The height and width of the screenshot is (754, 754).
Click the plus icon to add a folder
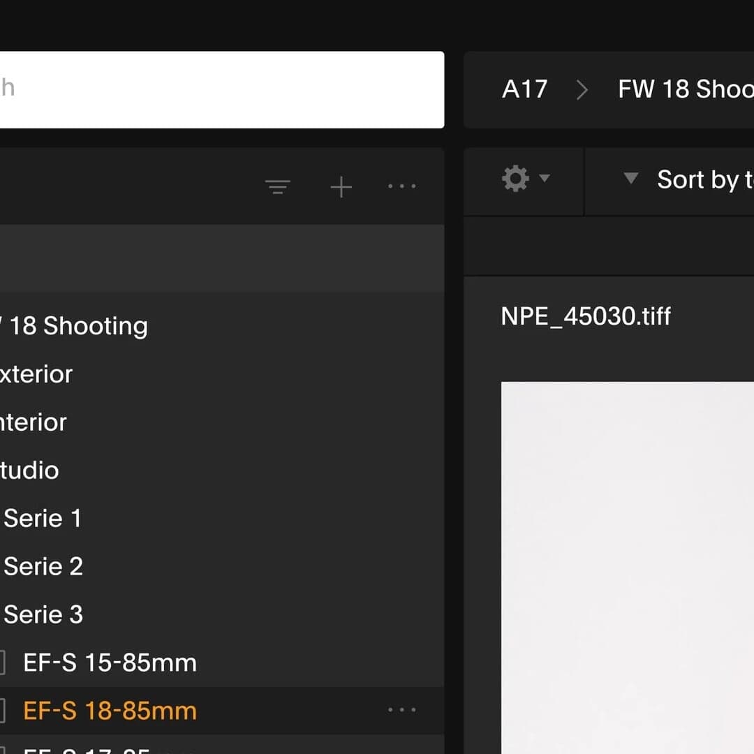341,186
